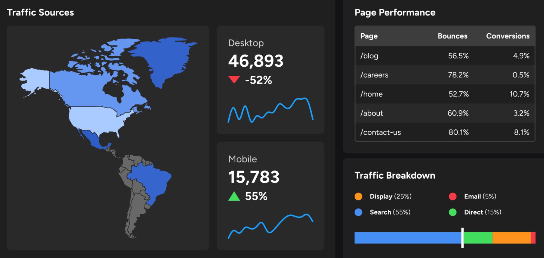This screenshot has height=258, width=544.
Task: Click the green Direct legend dot
Action: (453, 212)
